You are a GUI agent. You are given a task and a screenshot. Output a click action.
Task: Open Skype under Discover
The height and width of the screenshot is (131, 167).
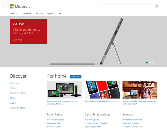(13, 103)
